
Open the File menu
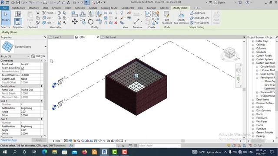5,8
